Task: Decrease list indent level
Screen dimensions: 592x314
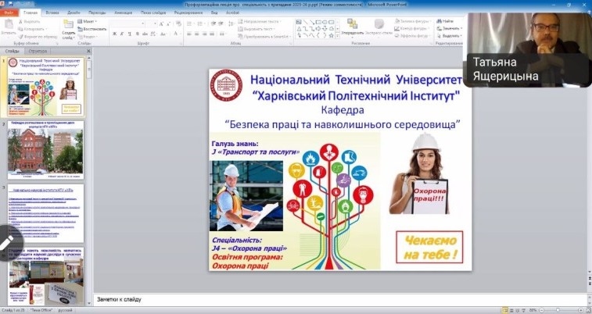Action: [213, 23]
